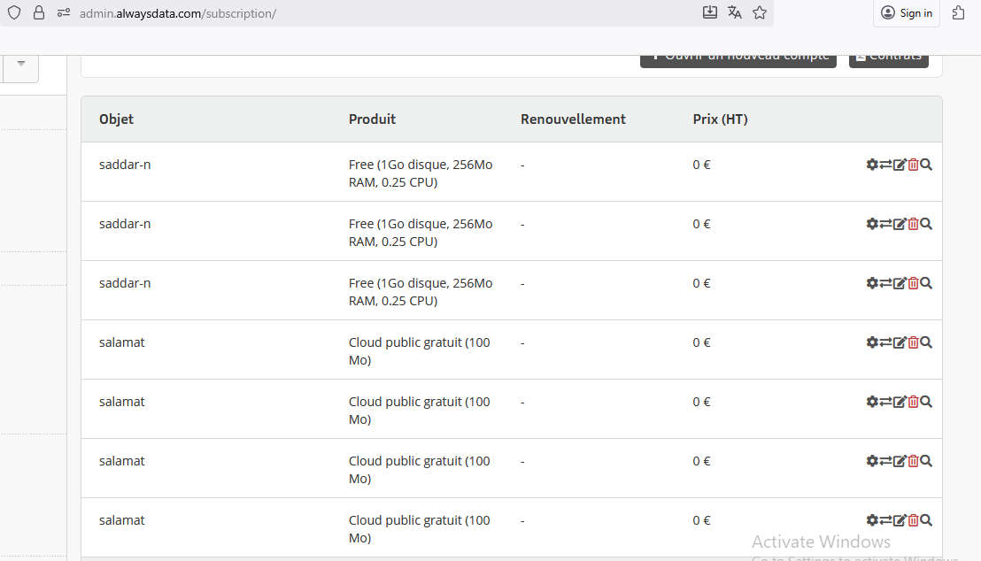Click the site security padlock icon
This screenshot has width=981, height=561.
tap(38, 12)
